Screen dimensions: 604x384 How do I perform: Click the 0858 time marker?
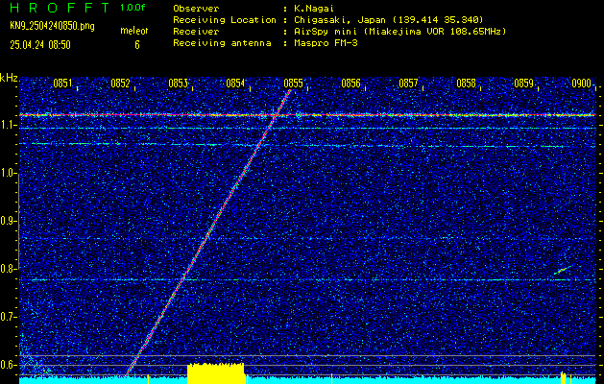(x=466, y=84)
